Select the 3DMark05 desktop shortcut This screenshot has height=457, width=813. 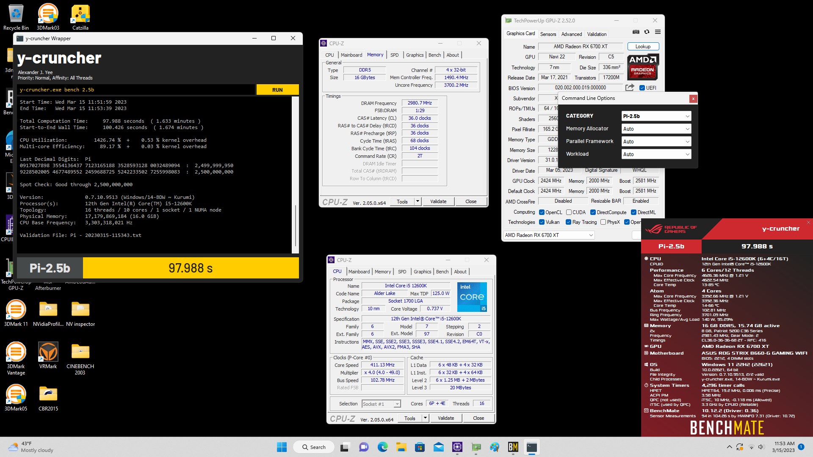[x=16, y=398]
